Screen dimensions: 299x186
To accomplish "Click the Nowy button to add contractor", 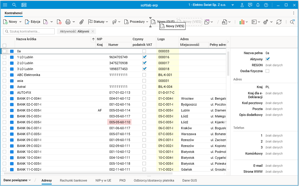I will (x=10, y=22).
